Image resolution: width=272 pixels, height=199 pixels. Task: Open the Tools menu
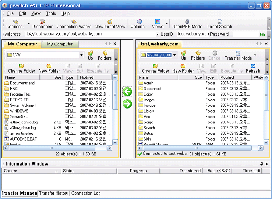click(51, 13)
